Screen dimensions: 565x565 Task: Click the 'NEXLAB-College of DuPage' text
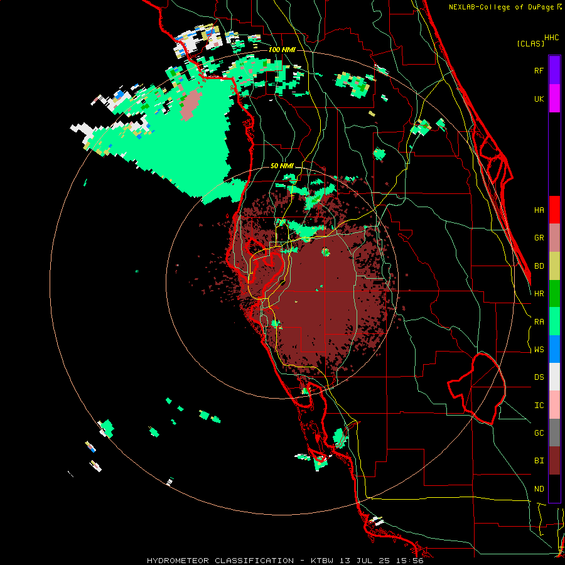click(501, 7)
